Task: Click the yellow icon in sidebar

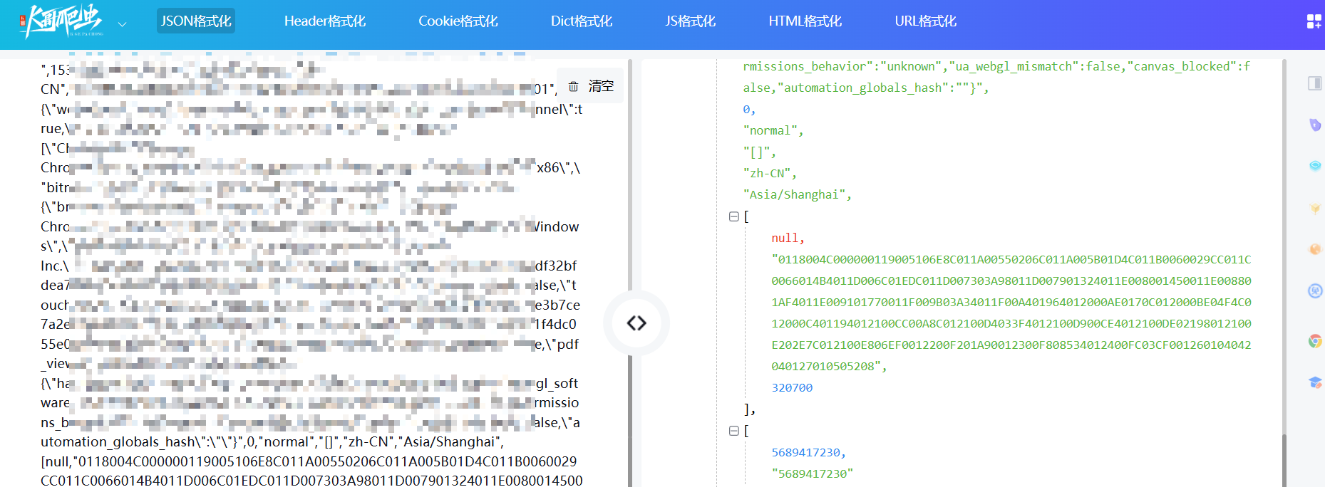Action: [x=1315, y=208]
